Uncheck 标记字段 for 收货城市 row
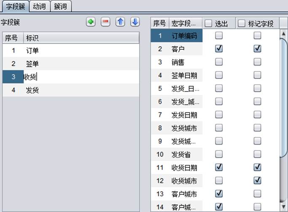 coord(257,181)
